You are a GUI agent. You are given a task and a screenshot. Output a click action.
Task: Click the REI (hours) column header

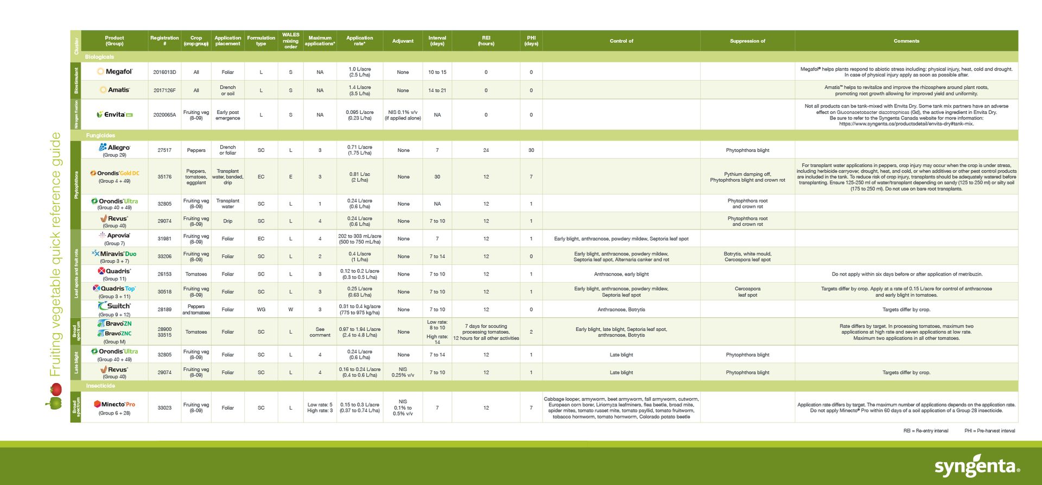pos(486,41)
